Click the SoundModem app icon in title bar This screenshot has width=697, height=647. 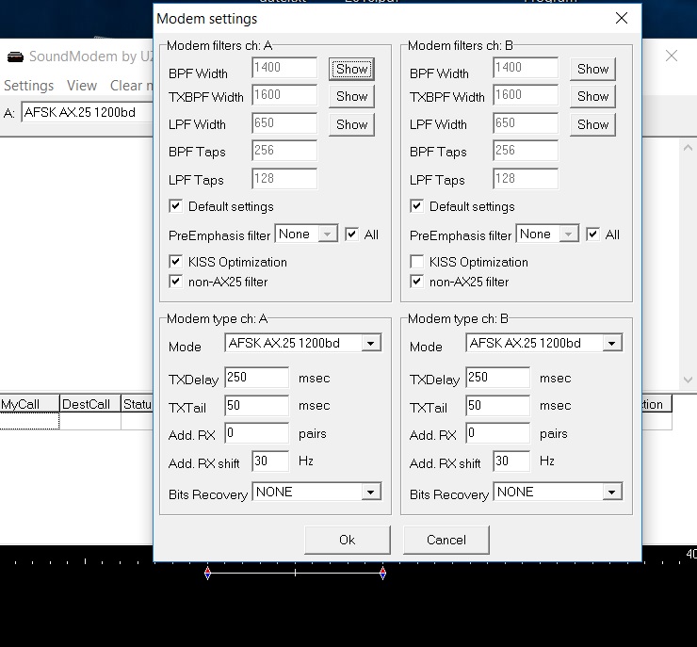(15, 57)
